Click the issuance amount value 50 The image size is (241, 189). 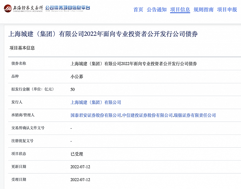(x=73, y=90)
